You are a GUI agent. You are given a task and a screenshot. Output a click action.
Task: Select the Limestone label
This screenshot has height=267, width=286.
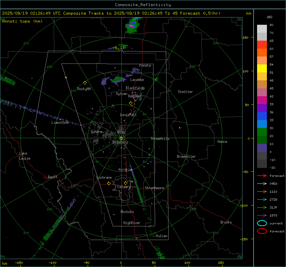click(x=60, y=123)
